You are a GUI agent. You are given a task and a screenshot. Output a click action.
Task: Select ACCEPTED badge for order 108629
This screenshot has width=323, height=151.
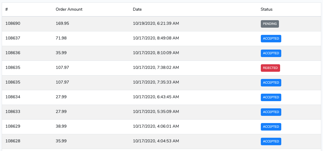coord(271,127)
